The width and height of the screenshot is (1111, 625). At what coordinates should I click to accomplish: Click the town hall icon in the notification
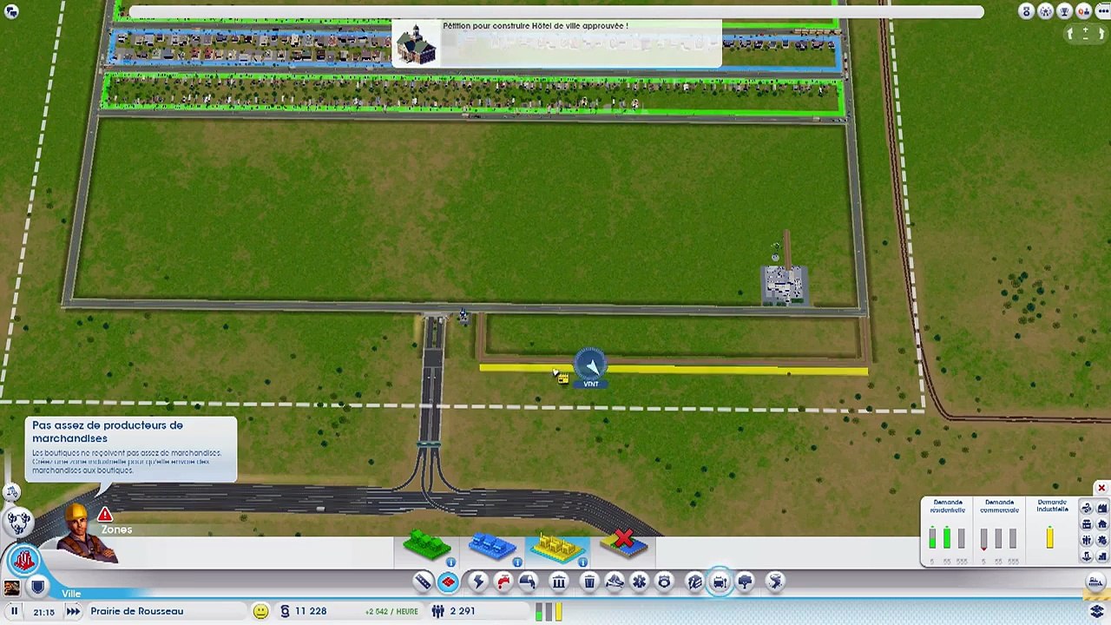416,43
